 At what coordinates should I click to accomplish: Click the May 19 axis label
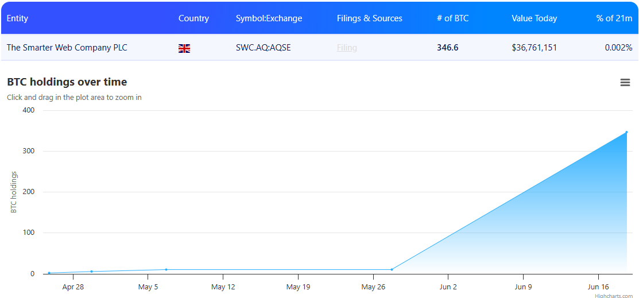(299, 287)
